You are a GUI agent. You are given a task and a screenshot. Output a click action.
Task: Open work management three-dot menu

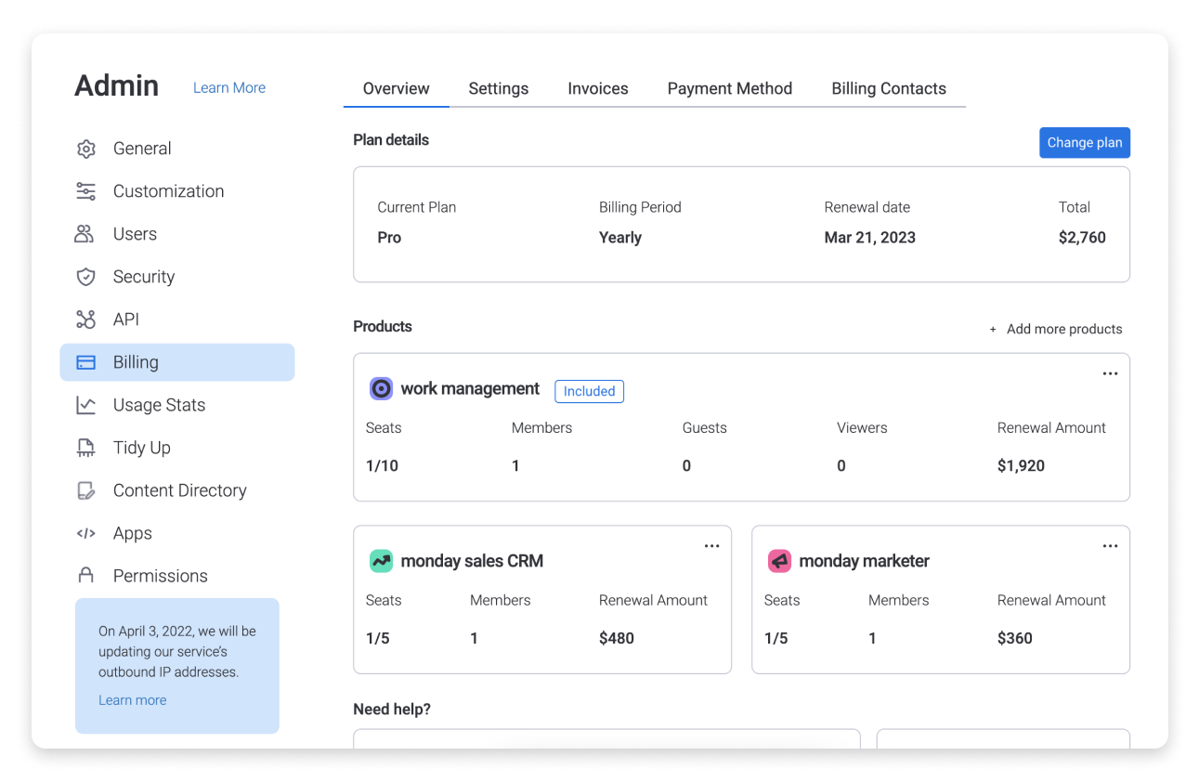[1110, 373]
